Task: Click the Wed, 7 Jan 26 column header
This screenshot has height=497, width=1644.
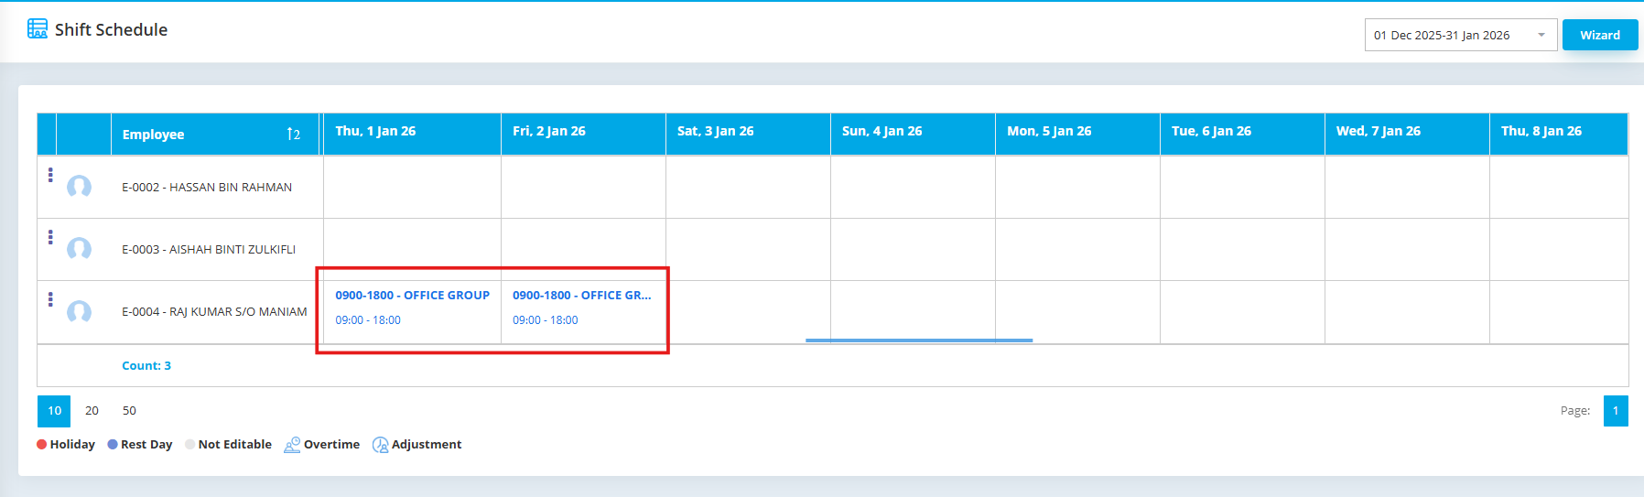Action: (1407, 134)
